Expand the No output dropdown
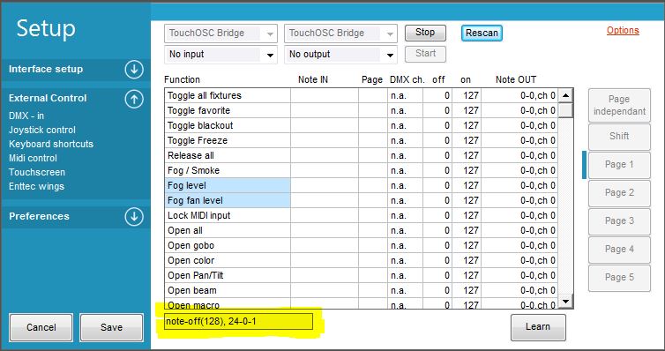This screenshot has height=351, width=665. pyautogui.click(x=340, y=55)
